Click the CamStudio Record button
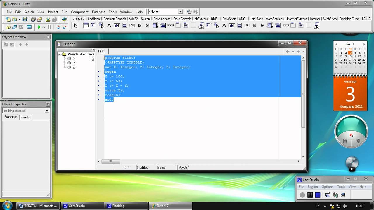This screenshot has width=374, height=210. (302, 195)
